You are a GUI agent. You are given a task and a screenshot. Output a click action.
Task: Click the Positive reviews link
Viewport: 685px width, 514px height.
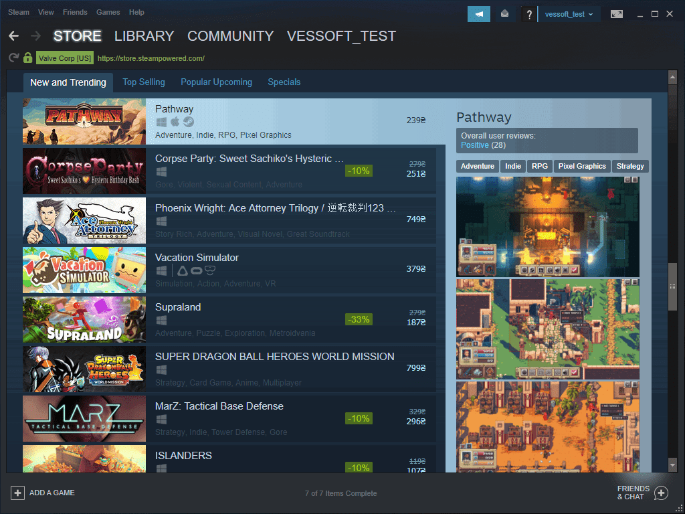click(474, 145)
